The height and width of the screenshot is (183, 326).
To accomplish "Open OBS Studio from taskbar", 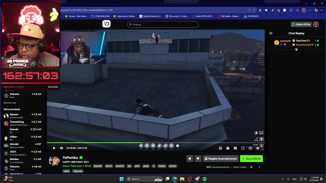I will (190, 179).
